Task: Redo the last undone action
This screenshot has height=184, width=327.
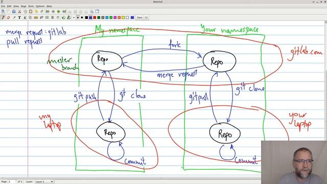Action: (x=42, y=11)
